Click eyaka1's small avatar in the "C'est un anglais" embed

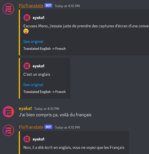coord(27,66)
